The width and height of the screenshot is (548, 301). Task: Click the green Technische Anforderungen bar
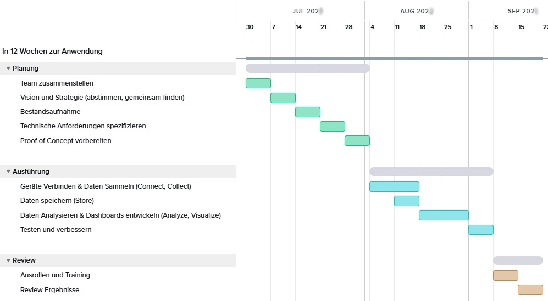(x=332, y=126)
